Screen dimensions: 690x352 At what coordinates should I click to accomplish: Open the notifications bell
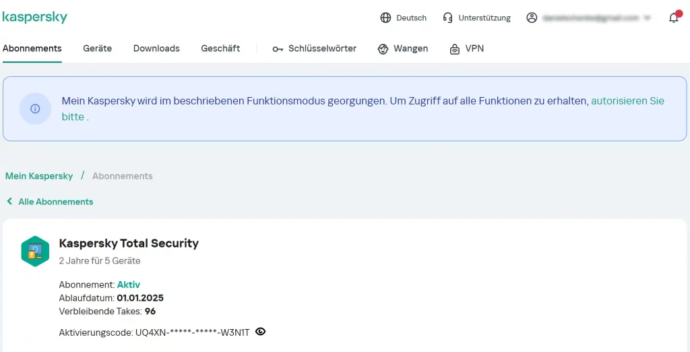point(674,18)
